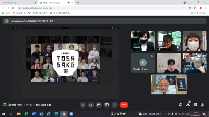Open File Explorer from taskbar
Image resolution: width=209 pixels, height=117 pixels.
click(x=19, y=114)
